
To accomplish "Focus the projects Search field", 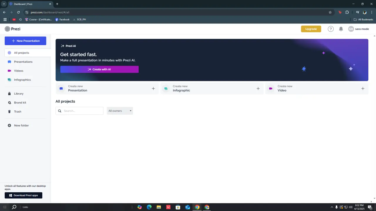I will pyautogui.click(x=79, y=111).
